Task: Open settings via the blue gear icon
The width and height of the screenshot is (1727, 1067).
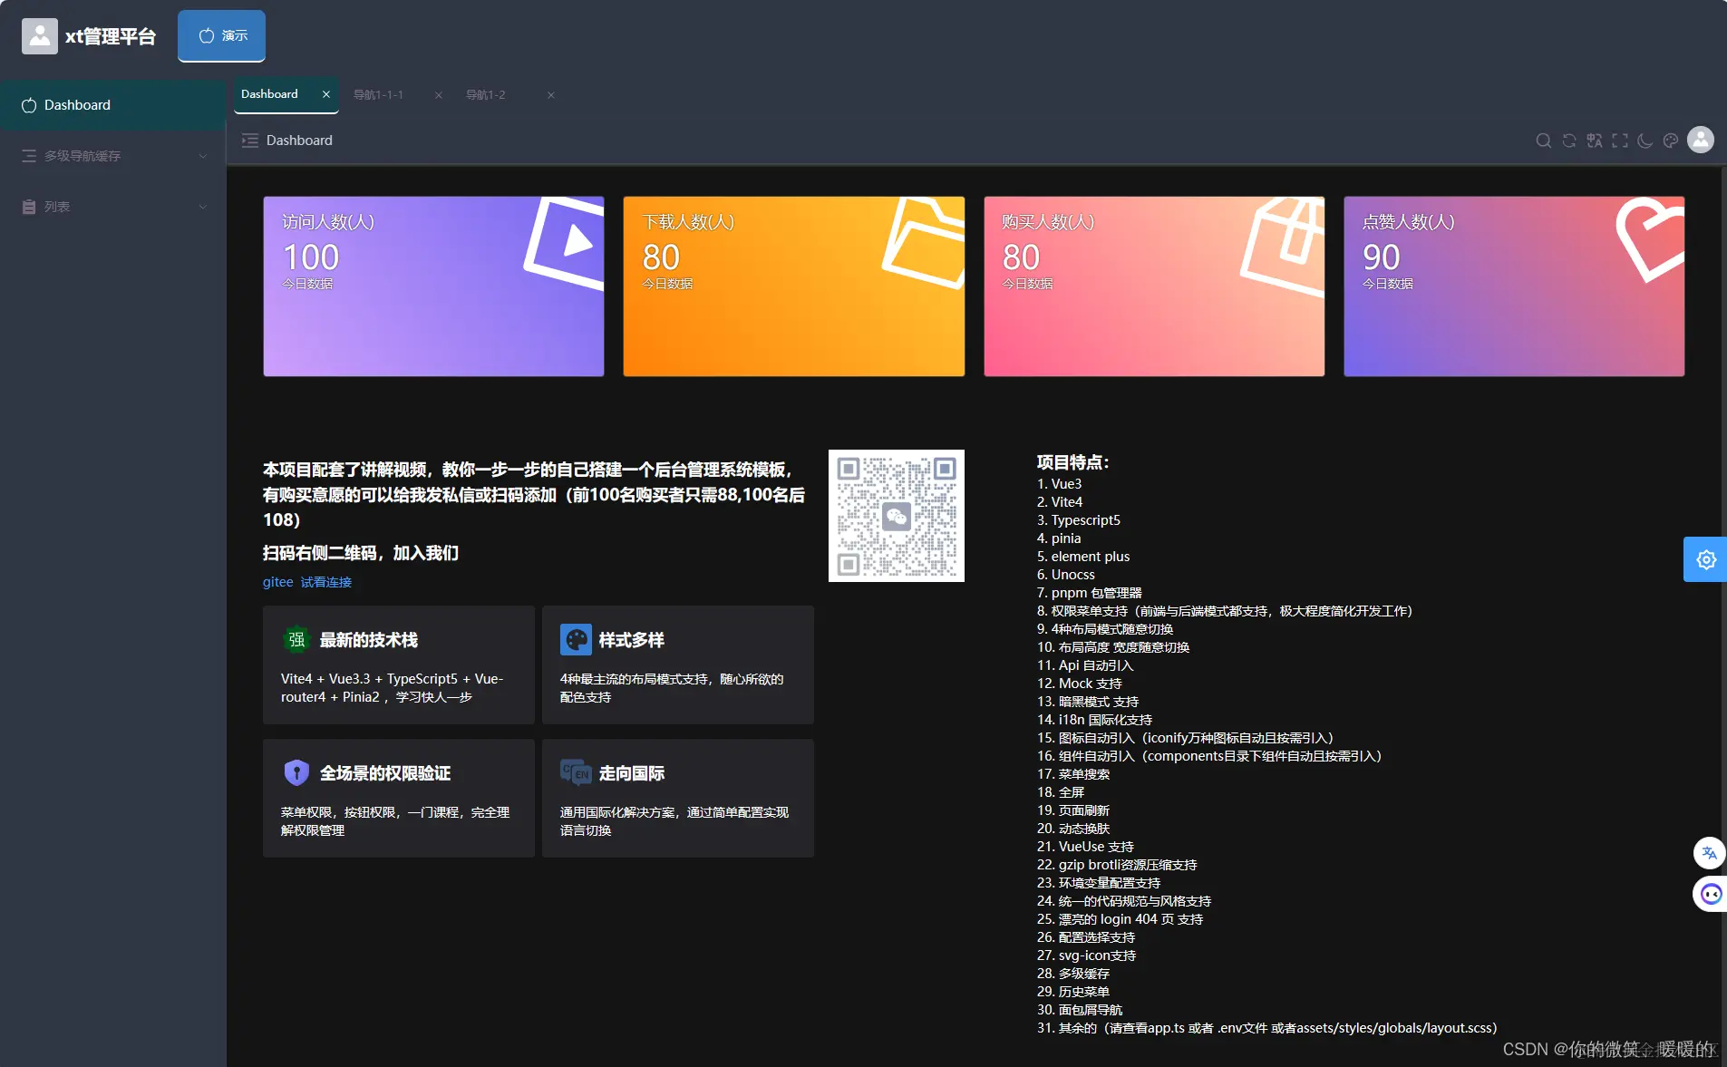Action: click(x=1706, y=559)
